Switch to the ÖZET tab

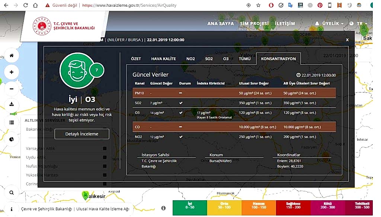coord(136,59)
